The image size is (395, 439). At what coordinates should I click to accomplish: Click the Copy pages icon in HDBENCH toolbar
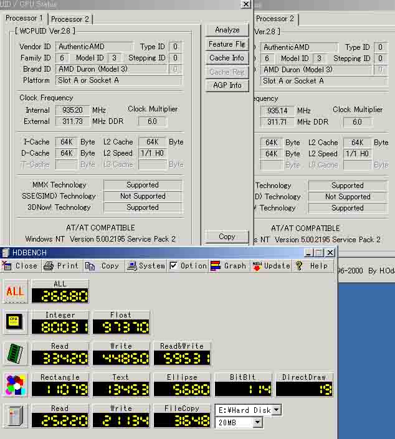point(90,266)
